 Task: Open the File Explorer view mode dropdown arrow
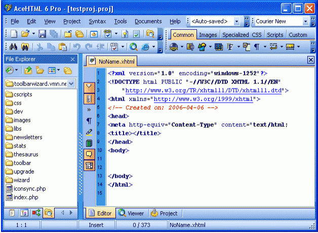click(x=59, y=70)
